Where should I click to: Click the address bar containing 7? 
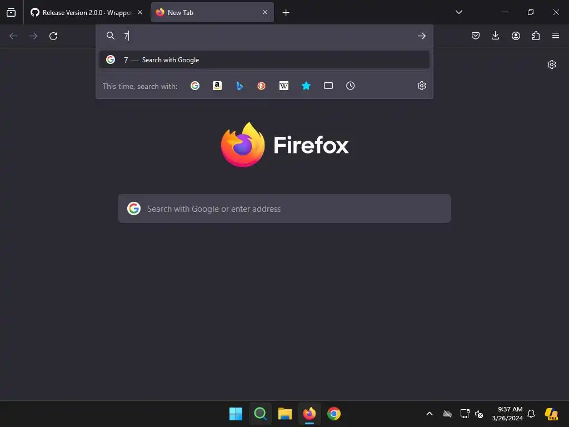pos(264,36)
